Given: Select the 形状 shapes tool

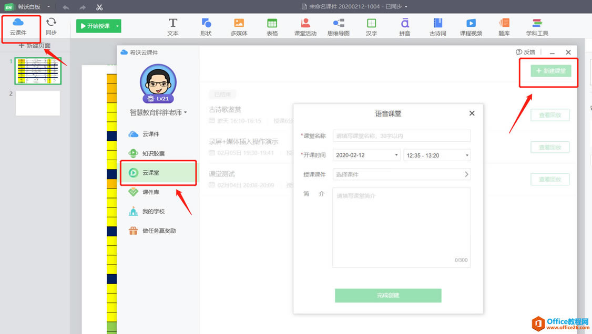Looking at the screenshot, I should 206,27.
